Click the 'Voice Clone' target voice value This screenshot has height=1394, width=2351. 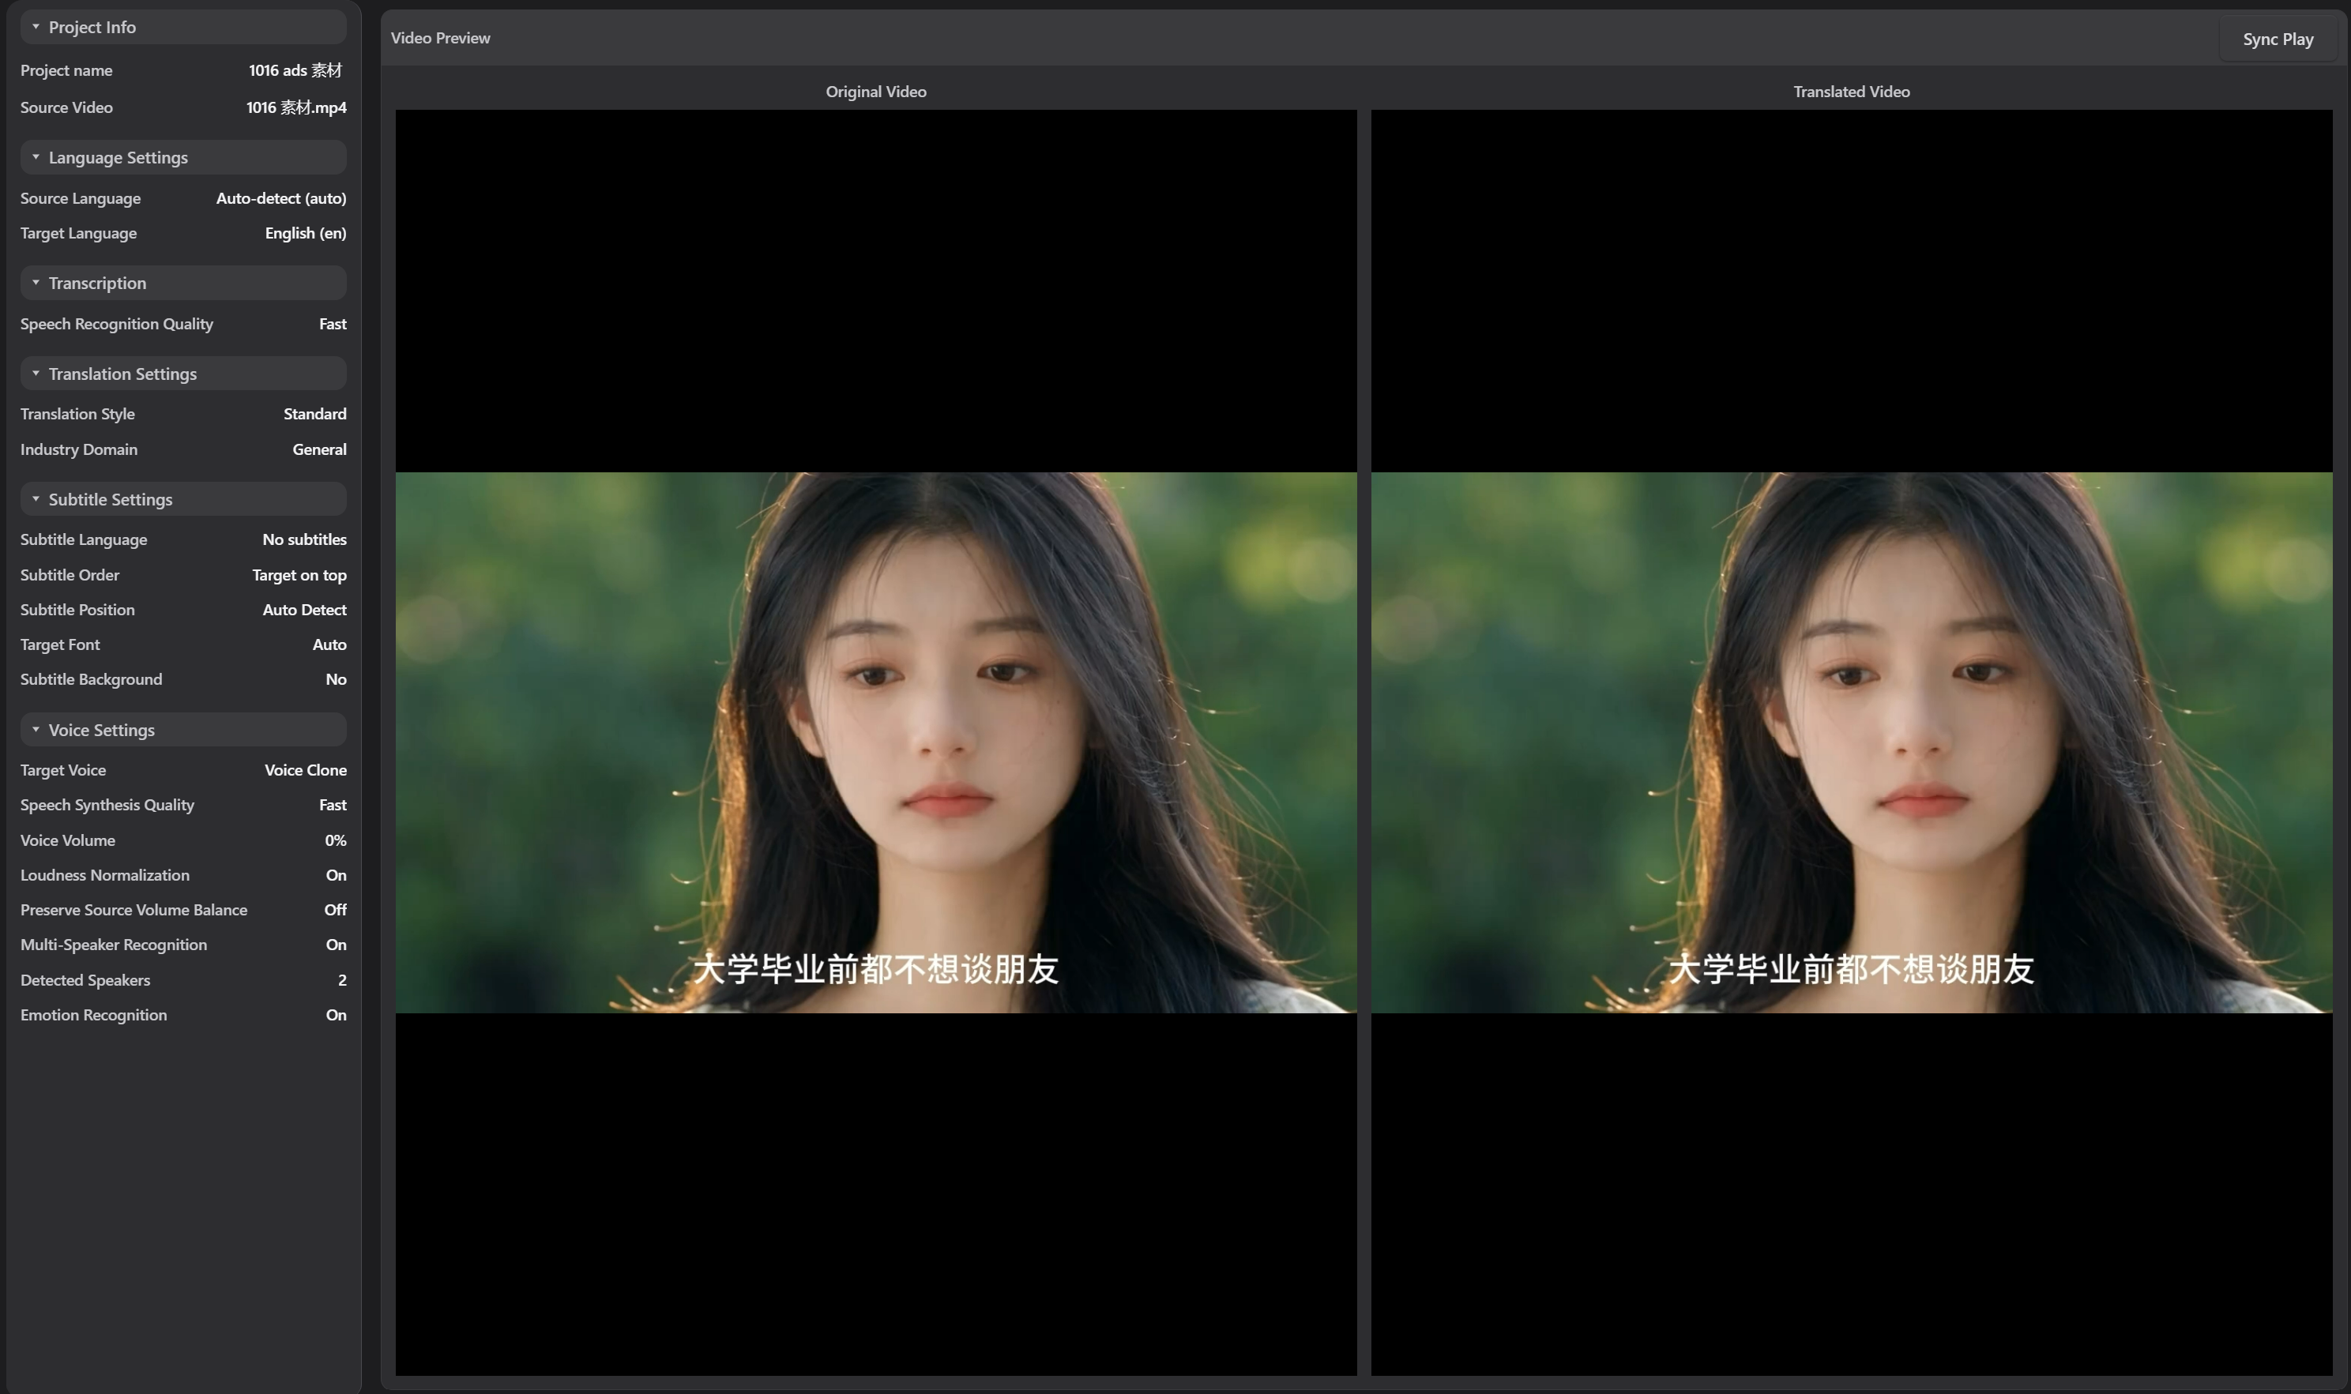tap(305, 770)
